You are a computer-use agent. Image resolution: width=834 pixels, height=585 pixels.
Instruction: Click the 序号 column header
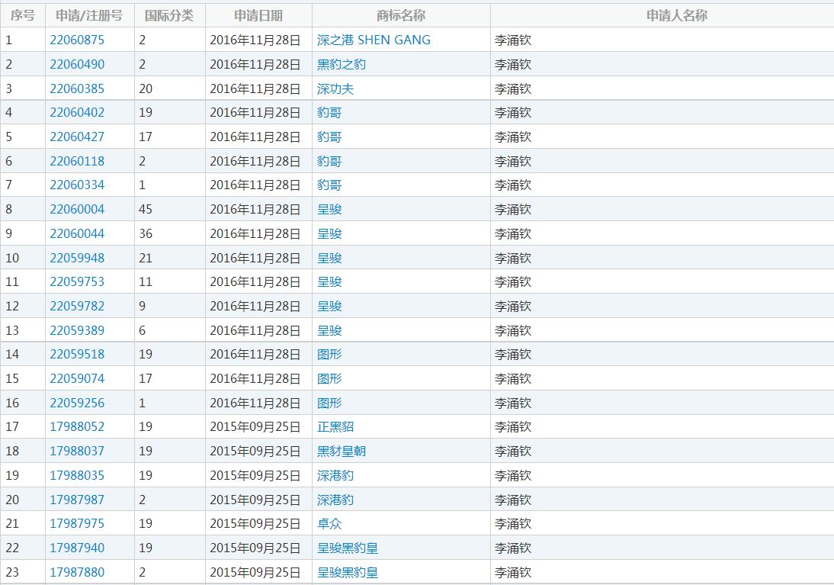point(22,15)
